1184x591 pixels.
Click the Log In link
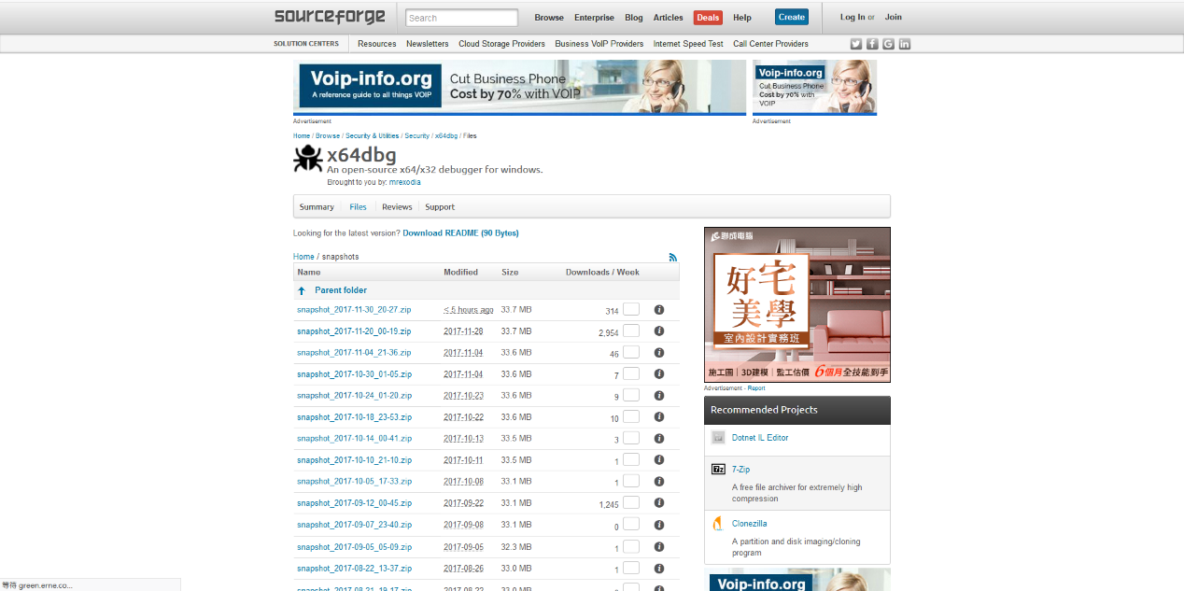tap(853, 18)
